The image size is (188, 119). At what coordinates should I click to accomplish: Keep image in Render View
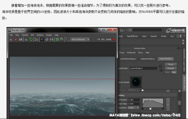[57, 39]
